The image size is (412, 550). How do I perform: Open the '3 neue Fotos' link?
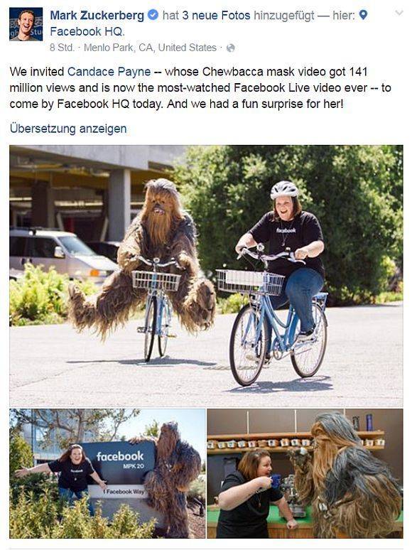pyautogui.click(x=216, y=16)
